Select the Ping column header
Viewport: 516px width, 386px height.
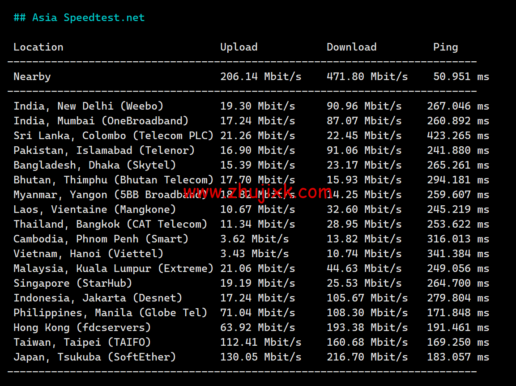(445, 47)
